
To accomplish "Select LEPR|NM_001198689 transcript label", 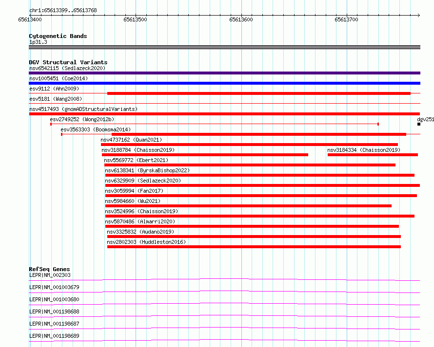I will click(x=54, y=336).
